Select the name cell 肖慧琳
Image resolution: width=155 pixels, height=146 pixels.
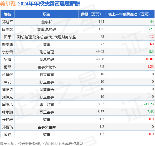[7, 75]
